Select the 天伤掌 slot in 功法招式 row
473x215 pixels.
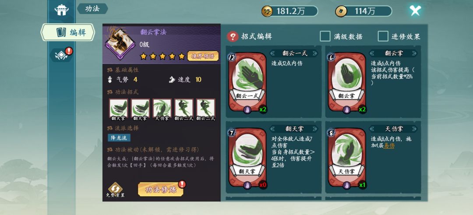pyautogui.click(x=162, y=110)
